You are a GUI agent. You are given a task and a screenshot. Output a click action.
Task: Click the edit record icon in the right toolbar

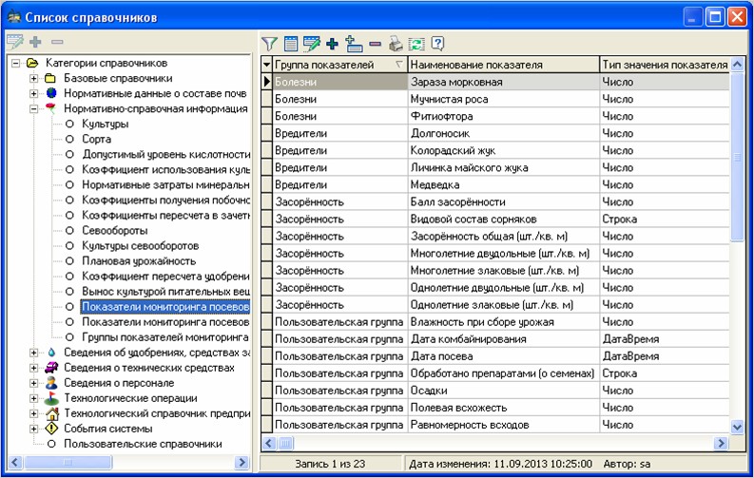click(311, 43)
